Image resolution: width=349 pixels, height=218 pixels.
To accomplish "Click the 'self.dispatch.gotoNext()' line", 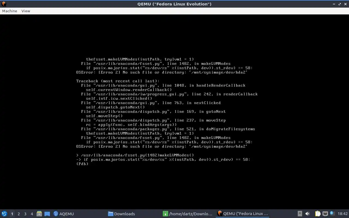I will click(115, 107).
